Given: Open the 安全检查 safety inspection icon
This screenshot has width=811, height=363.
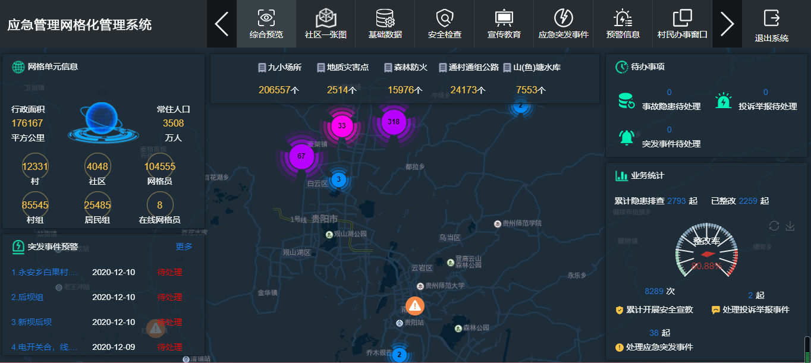Looking at the screenshot, I should click(x=444, y=18).
